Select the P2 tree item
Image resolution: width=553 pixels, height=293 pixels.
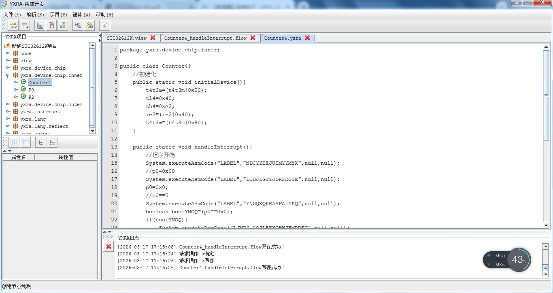pyautogui.click(x=31, y=97)
